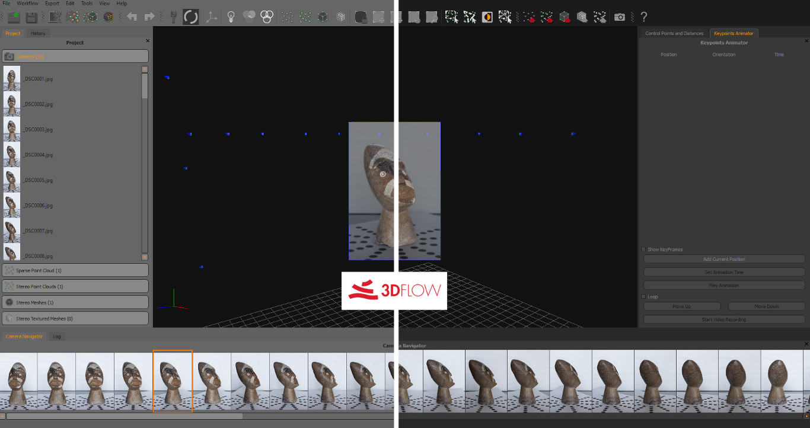This screenshot has width=810, height=428.
Task: Click the mesh cube export red-arrow icon
Action: (565, 17)
